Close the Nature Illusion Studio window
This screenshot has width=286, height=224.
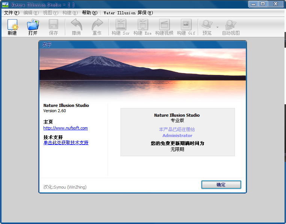pyautogui.click(x=276, y=4)
